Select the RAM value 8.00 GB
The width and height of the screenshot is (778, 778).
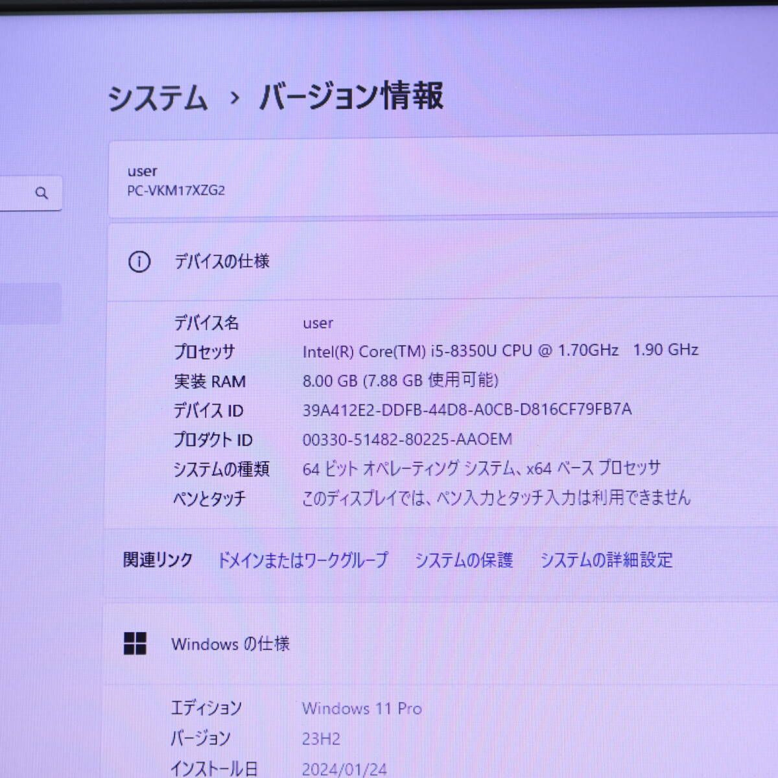point(400,381)
